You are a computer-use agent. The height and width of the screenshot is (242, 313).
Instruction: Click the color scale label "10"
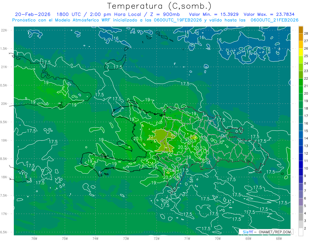(306, 168)
